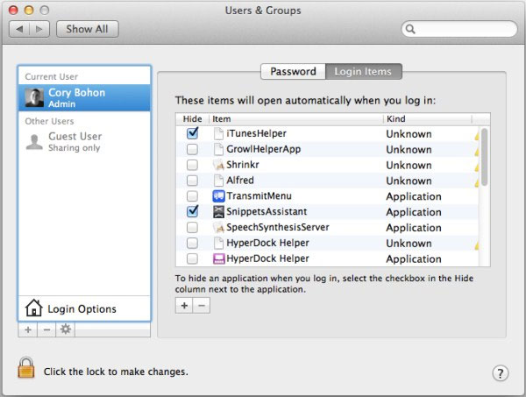Select Guest User account
Screen dimensions: 526x397
tap(84, 142)
